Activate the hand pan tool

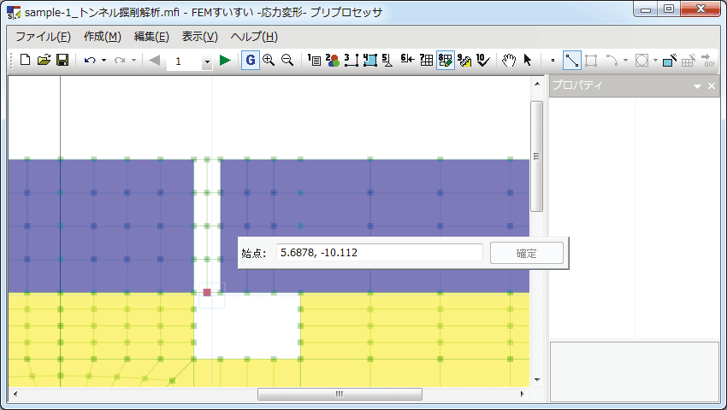coord(509,61)
